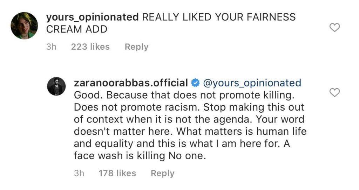Image resolution: width=359 pixels, height=190 pixels.
Task: Click the "face wash is killing No one" line
Action: pyautogui.click(x=139, y=156)
